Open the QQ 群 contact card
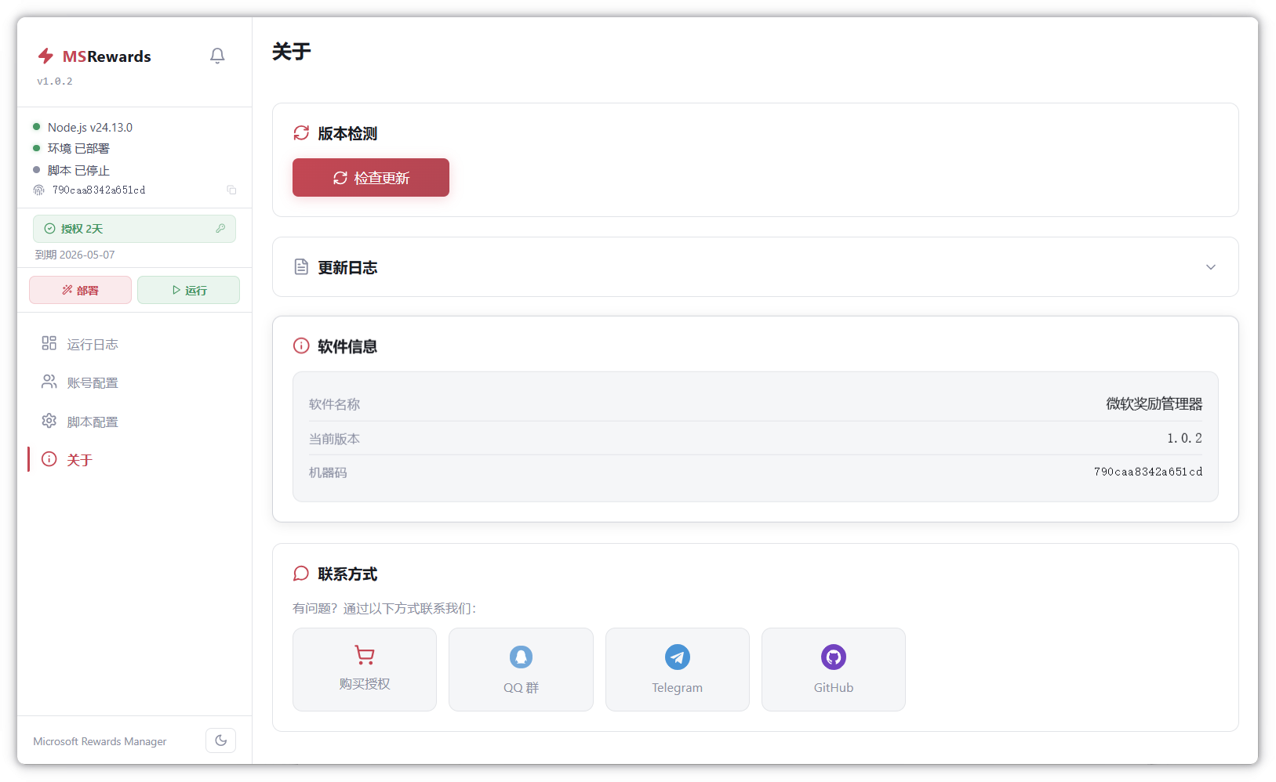 [x=521, y=669]
